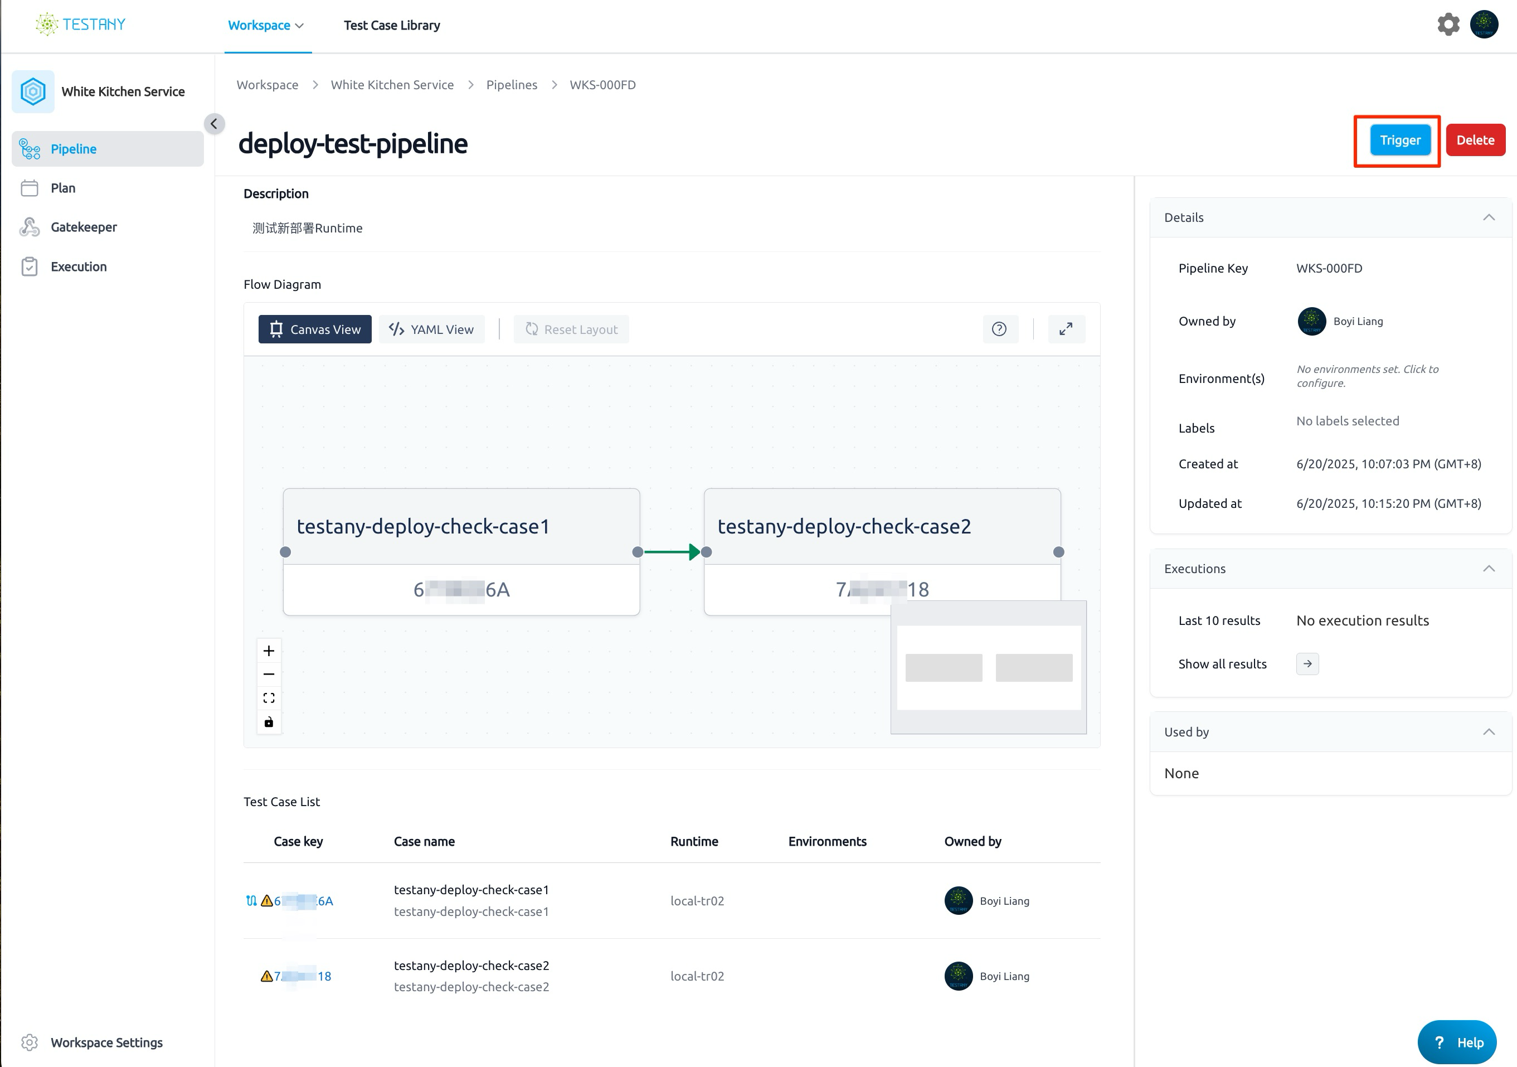Collapse the Details panel
Viewport: 1517px width, 1067px height.
pyautogui.click(x=1489, y=217)
